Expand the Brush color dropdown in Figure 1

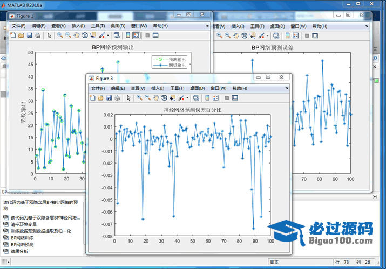(108, 36)
